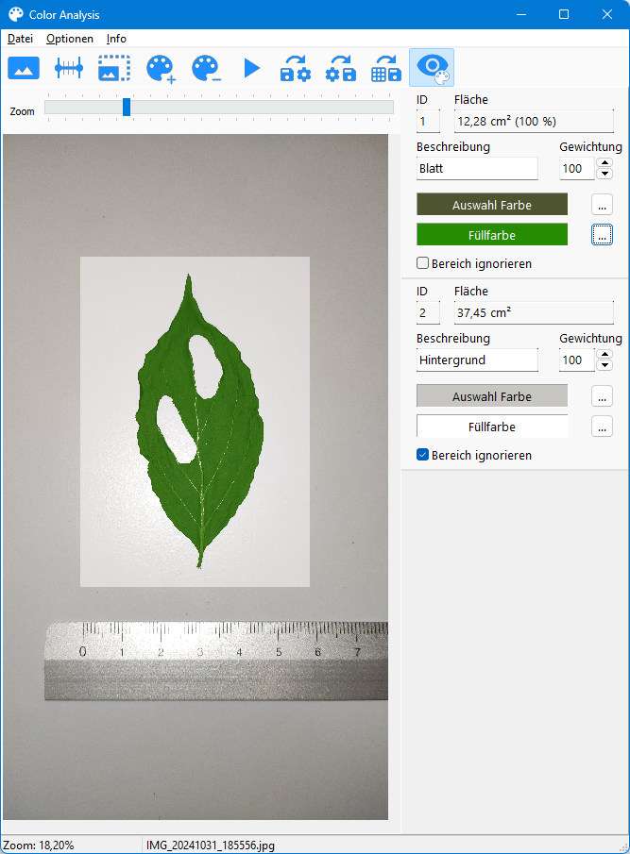Open the ellipsis picker beside Blatt Füllfarbe

(602, 235)
